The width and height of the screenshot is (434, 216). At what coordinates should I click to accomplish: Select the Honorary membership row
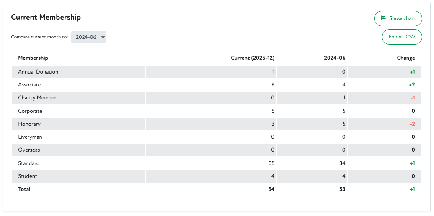pos(29,124)
